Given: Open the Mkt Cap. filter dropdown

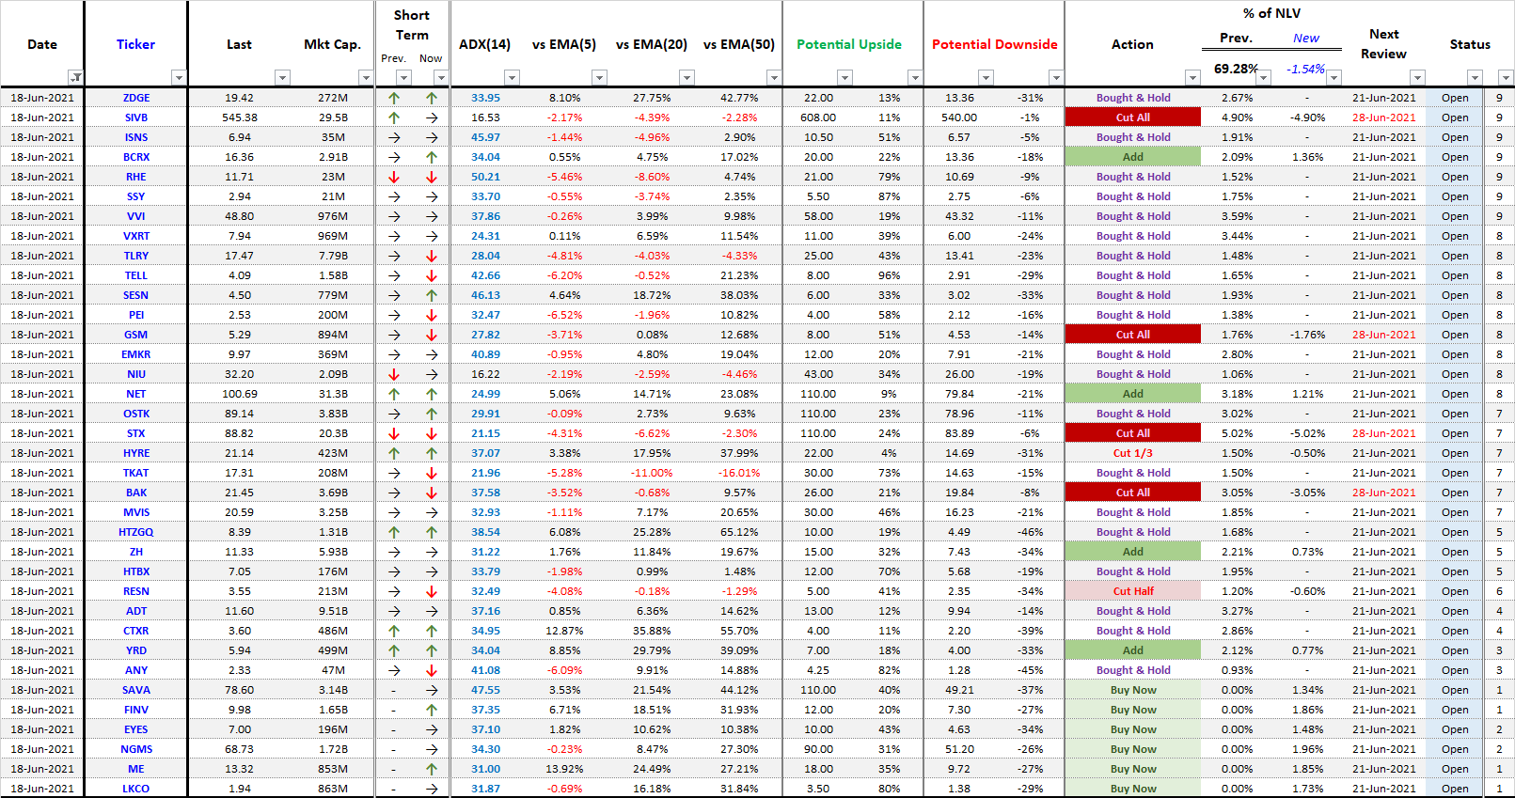Looking at the screenshot, I should coord(367,77).
